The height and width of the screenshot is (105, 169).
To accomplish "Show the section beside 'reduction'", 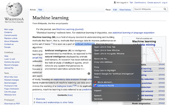I will click(162, 79).
